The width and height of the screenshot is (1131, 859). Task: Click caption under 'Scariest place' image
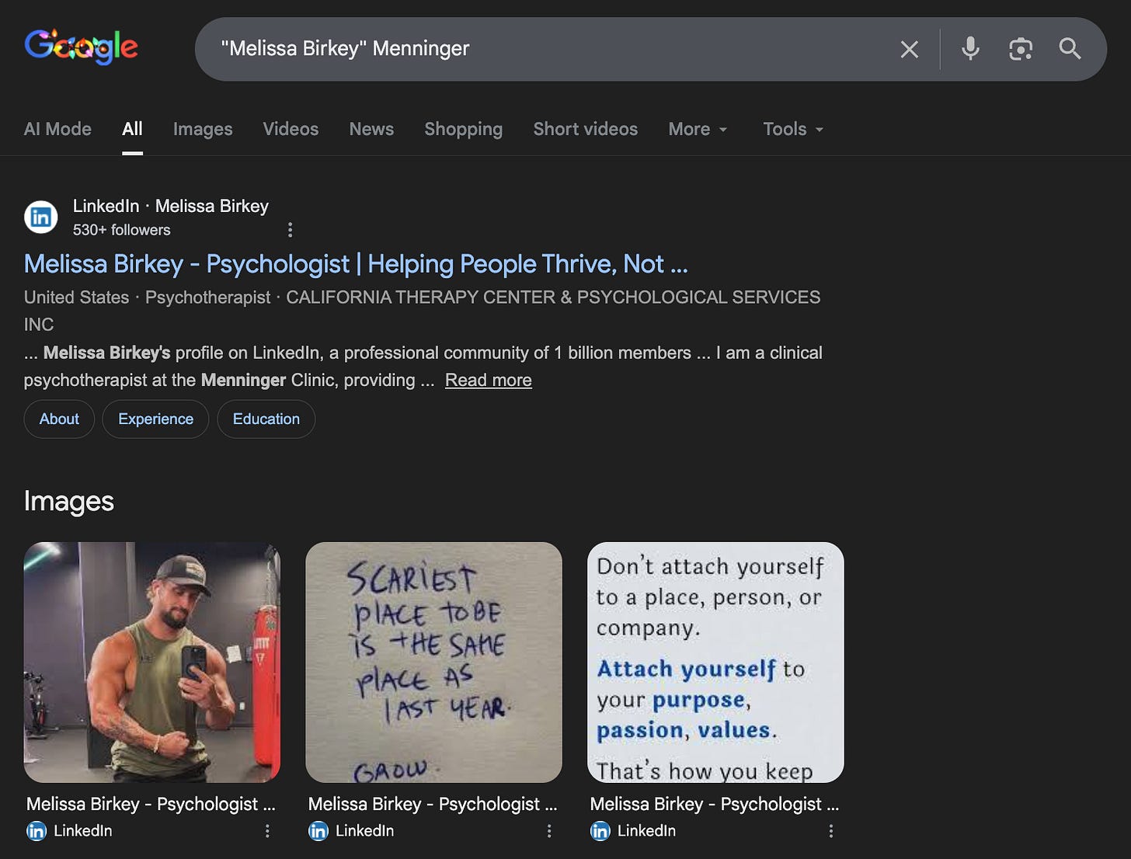[433, 804]
